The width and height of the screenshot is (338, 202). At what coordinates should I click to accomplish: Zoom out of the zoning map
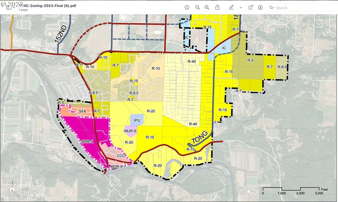click(x=197, y=7)
